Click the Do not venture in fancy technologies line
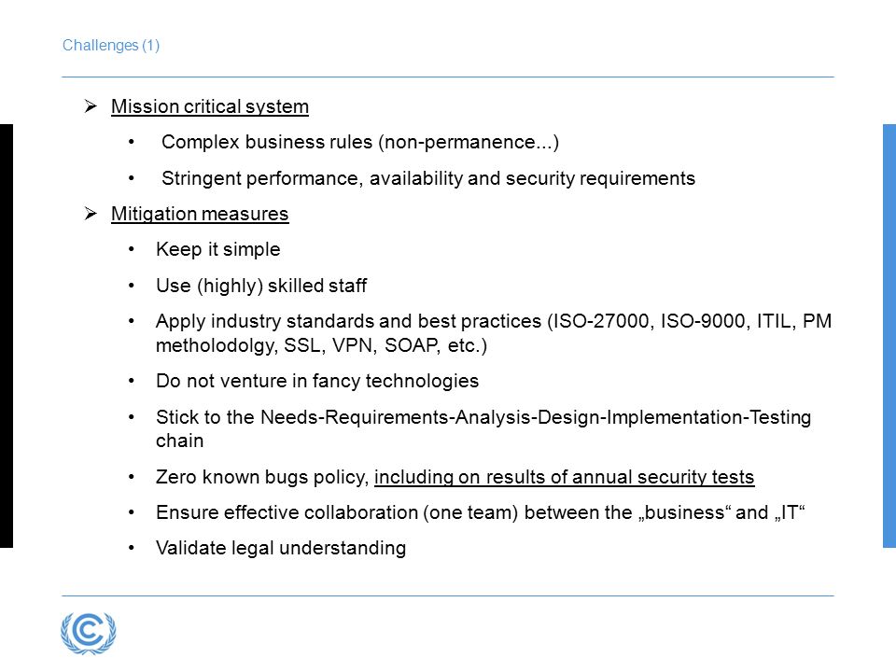Viewport: 896px width, 672px height. click(x=317, y=381)
